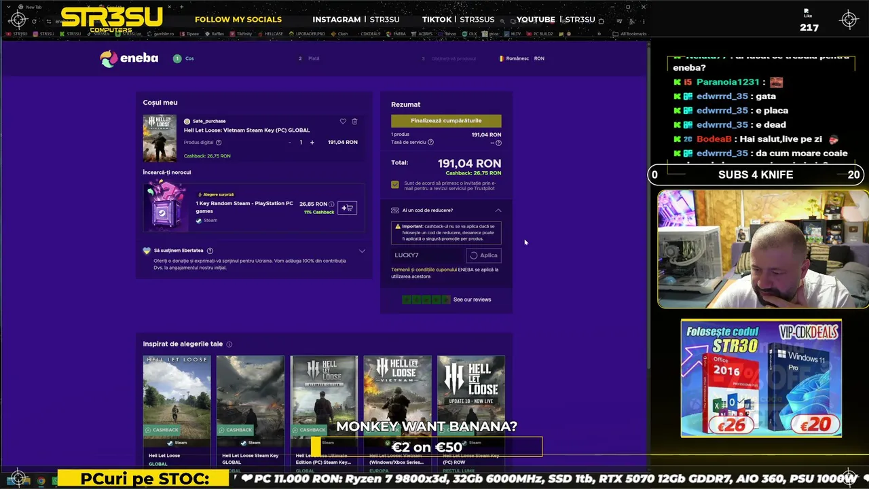Open the Eneba logo home link

pos(129,58)
